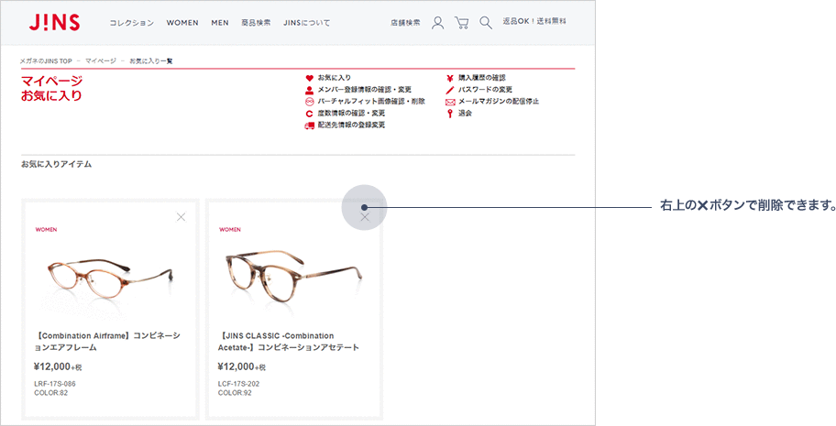Click person icon beside メンバー登録情報
836x426 pixels.
click(x=309, y=90)
